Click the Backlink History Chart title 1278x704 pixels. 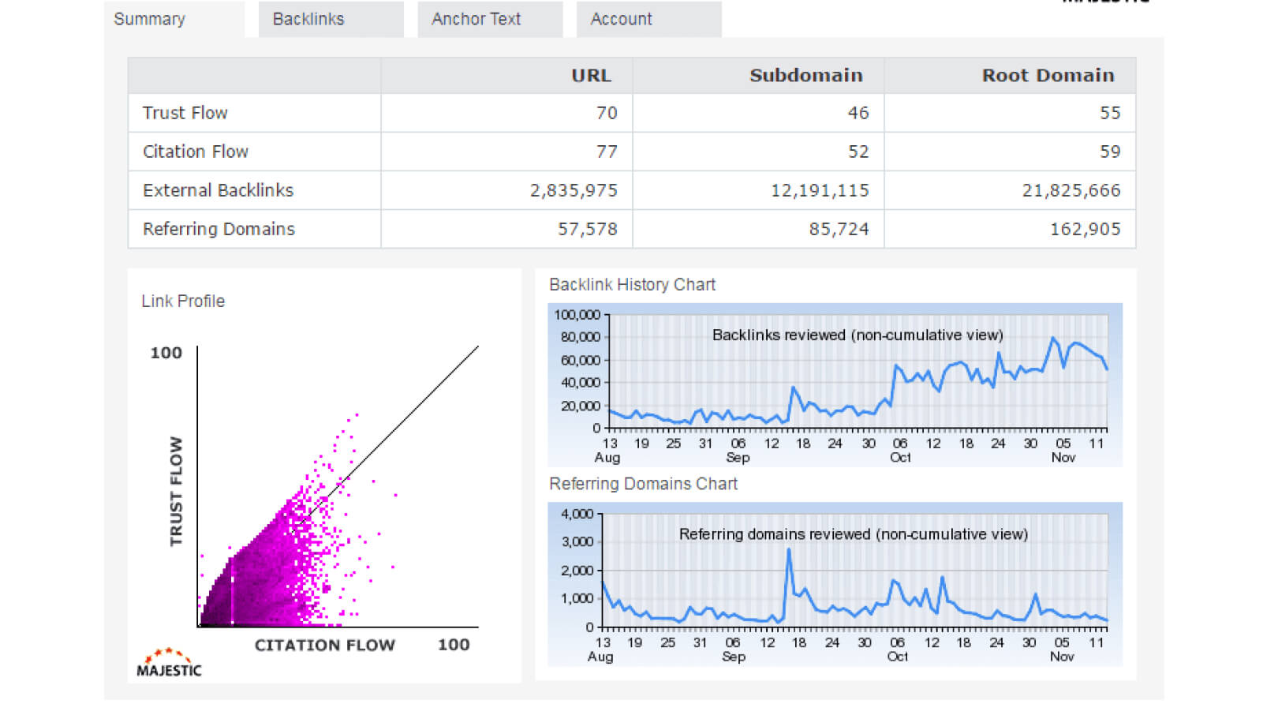[x=632, y=285]
